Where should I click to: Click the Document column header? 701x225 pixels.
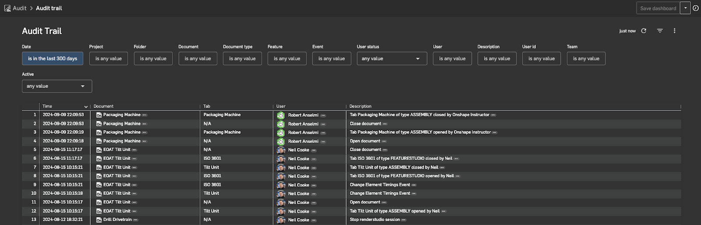[x=103, y=107]
